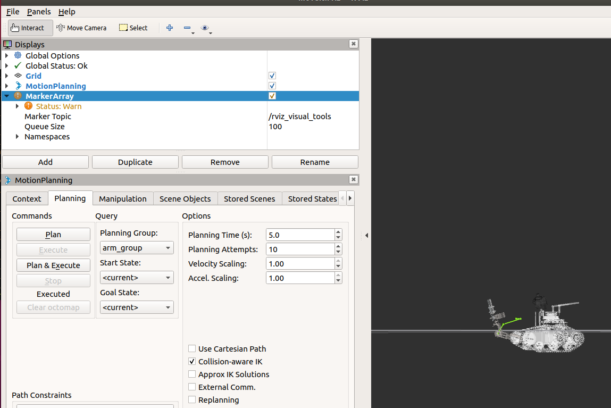Close the MotionPlanning panel

354,179
